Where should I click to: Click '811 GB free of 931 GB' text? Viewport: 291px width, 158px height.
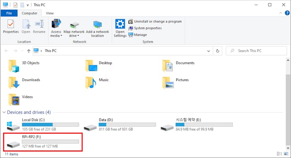[116, 129]
